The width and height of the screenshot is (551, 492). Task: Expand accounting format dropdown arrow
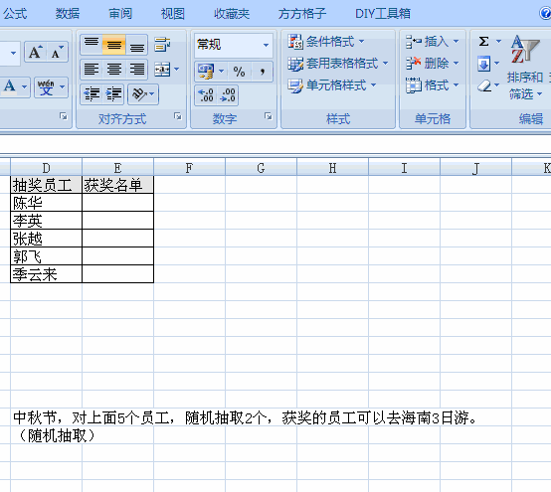tap(222, 72)
